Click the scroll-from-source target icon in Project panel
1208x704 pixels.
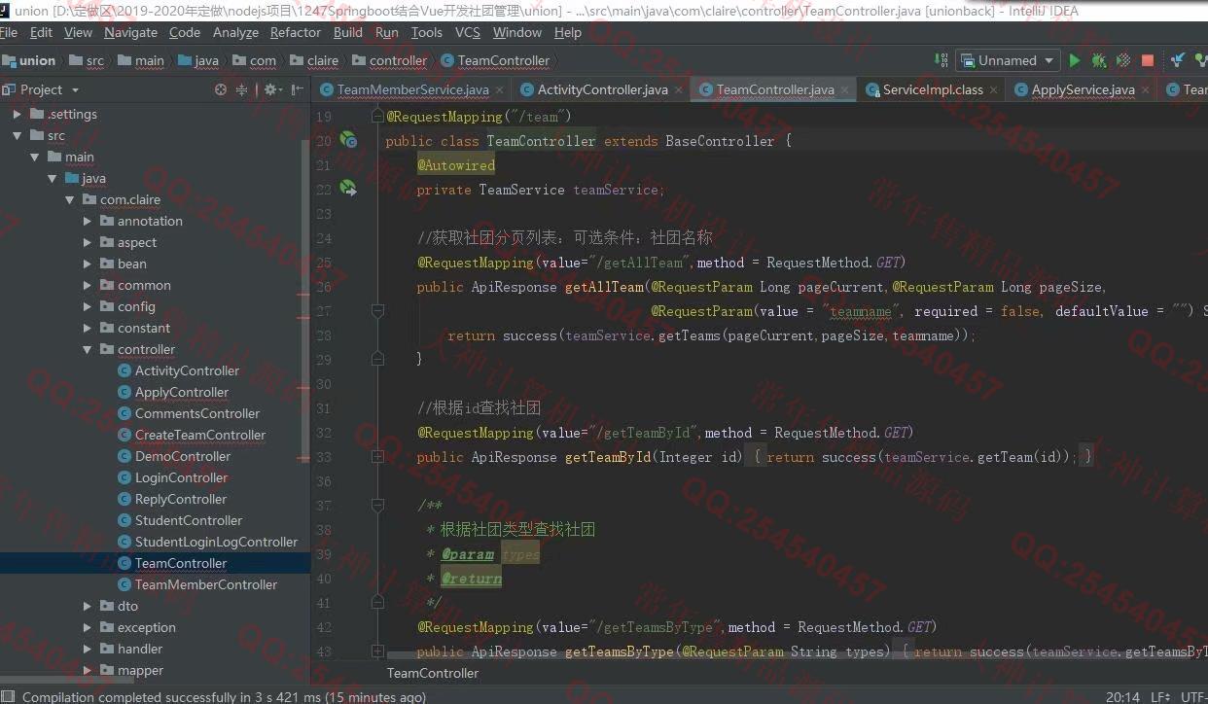pyautogui.click(x=221, y=89)
